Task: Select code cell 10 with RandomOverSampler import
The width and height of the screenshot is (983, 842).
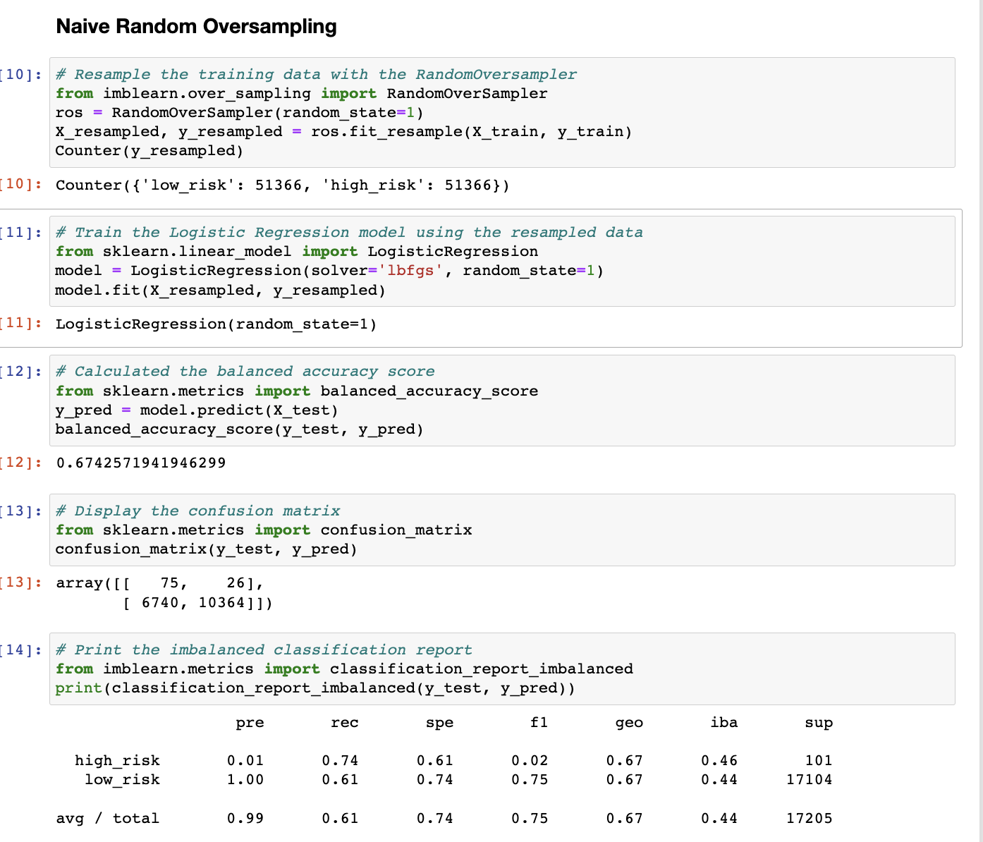Action: coord(502,112)
